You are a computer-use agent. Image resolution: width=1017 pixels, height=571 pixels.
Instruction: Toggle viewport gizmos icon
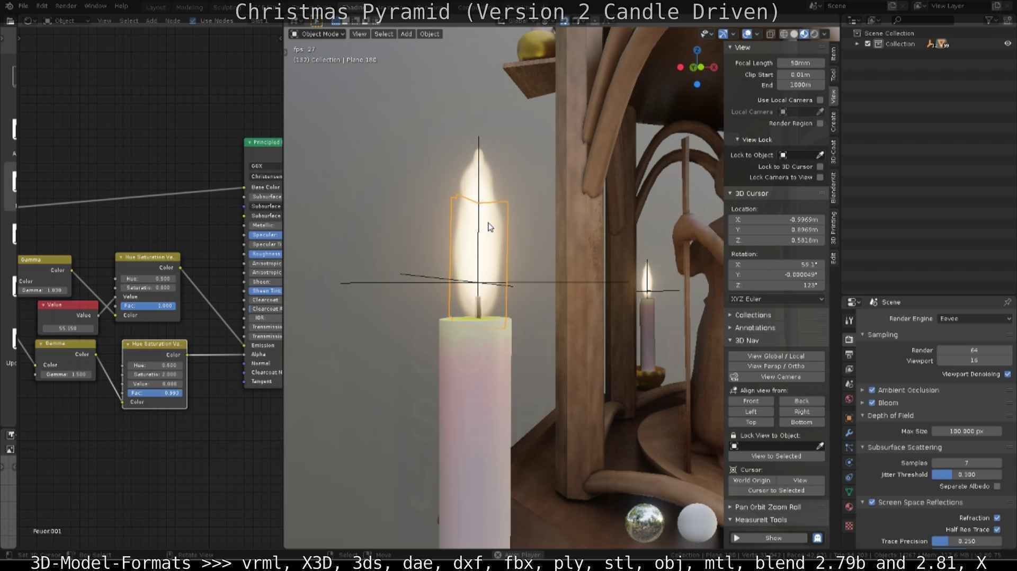[723, 34]
